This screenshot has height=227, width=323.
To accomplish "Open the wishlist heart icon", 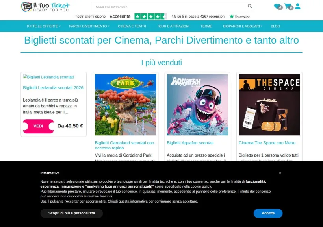I will click(277, 6).
